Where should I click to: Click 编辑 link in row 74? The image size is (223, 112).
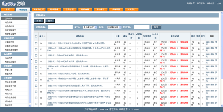click(208, 42)
